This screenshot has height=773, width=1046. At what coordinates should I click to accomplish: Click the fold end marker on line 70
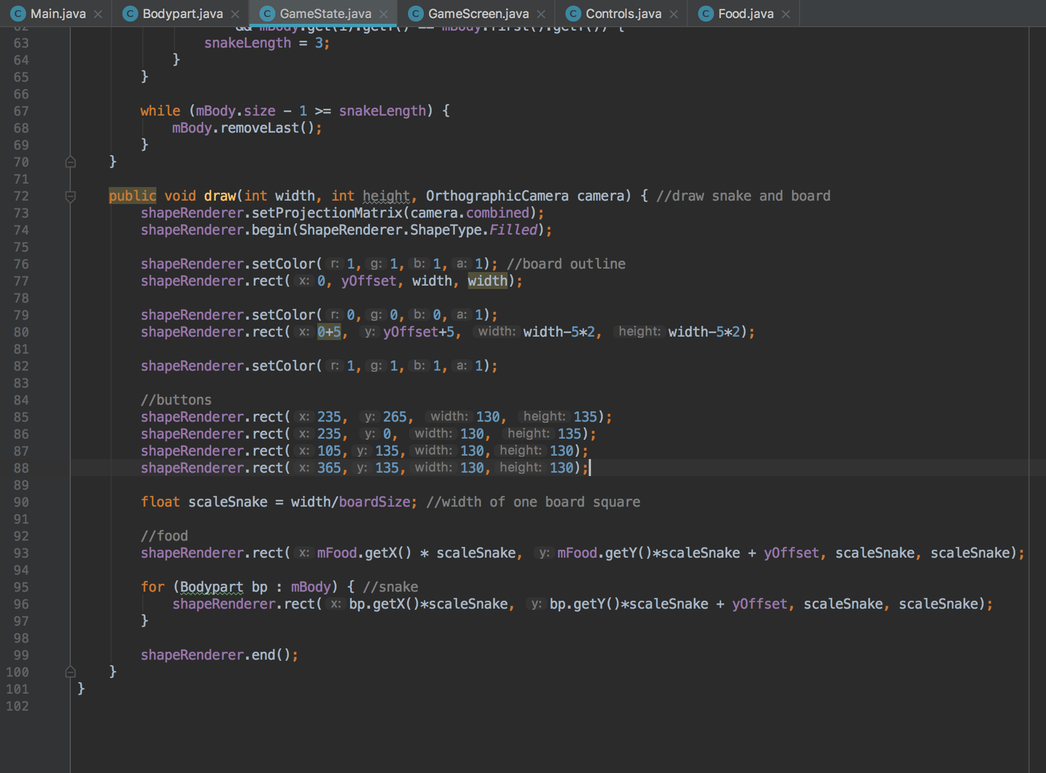pos(71,162)
